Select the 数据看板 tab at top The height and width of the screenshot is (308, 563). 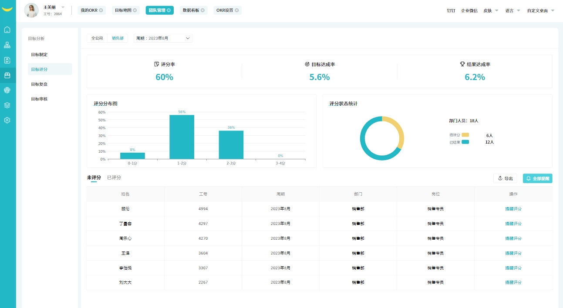point(191,10)
